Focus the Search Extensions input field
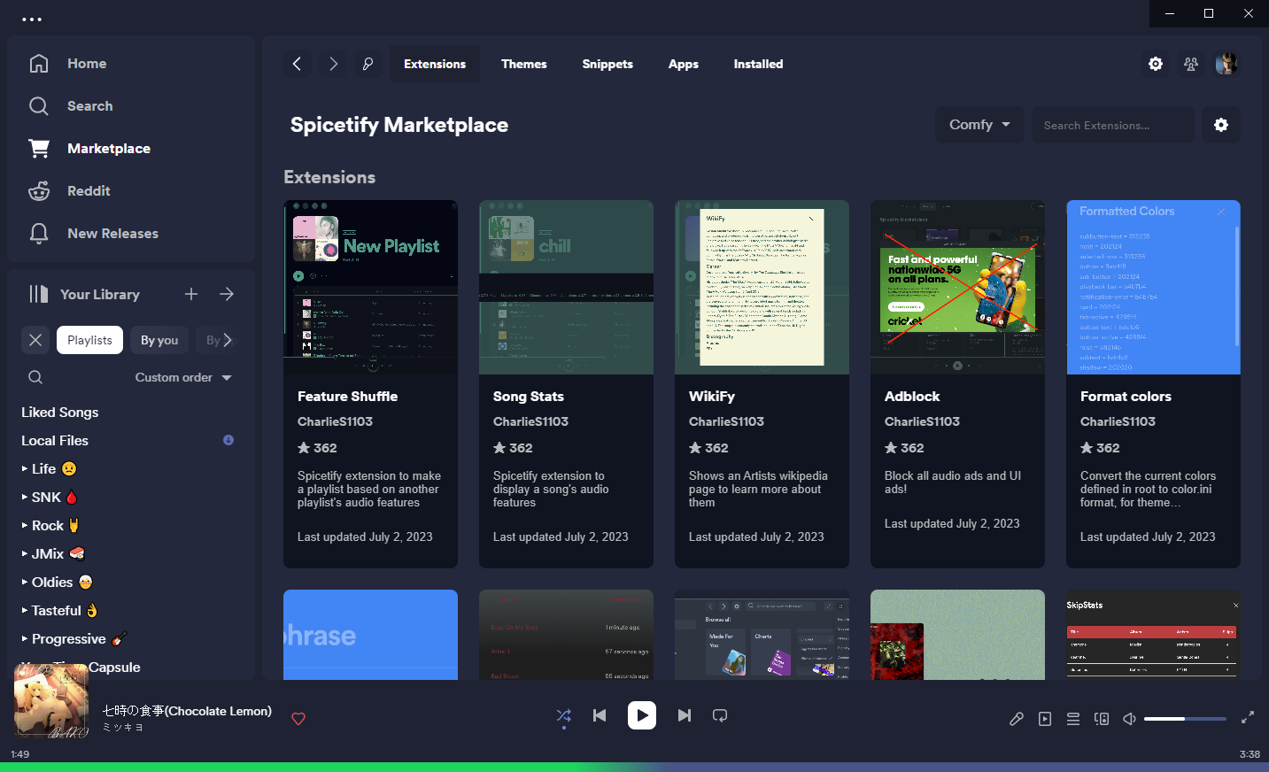This screenshot has width=1269, height=772. tap(1113, 125)
